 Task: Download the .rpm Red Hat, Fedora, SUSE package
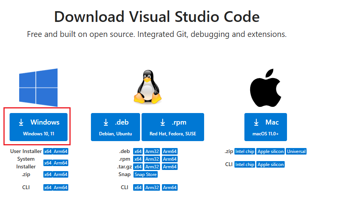click(x=173, y=127)
